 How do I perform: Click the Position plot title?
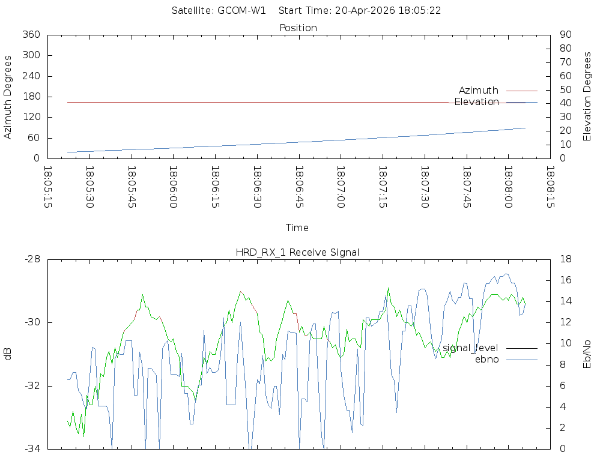tap(298, 28)
